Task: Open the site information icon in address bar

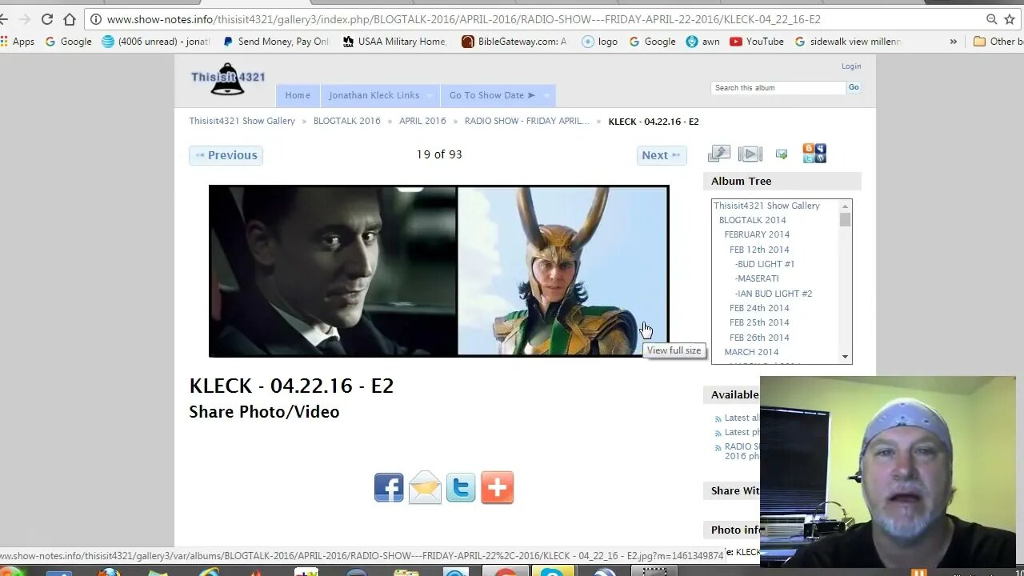Action: click(96, 19)
